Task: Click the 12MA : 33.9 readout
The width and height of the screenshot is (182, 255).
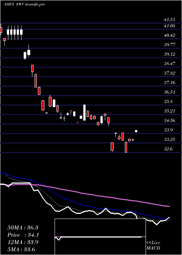Action: pos(23,242)
